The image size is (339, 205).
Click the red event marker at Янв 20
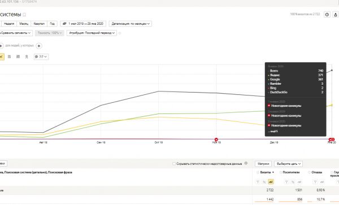[x=332, y=139]
